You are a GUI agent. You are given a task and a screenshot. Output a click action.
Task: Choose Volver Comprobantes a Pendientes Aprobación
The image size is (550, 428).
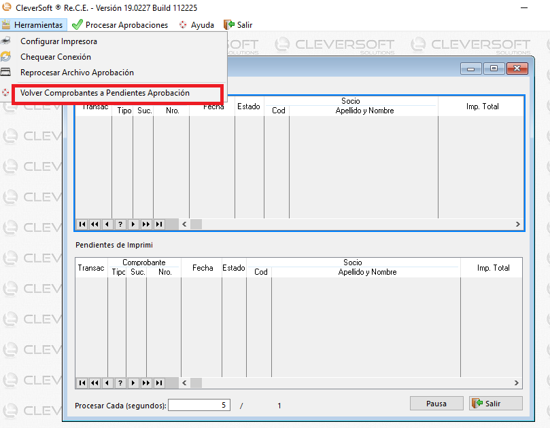click(x=105, y=93)
